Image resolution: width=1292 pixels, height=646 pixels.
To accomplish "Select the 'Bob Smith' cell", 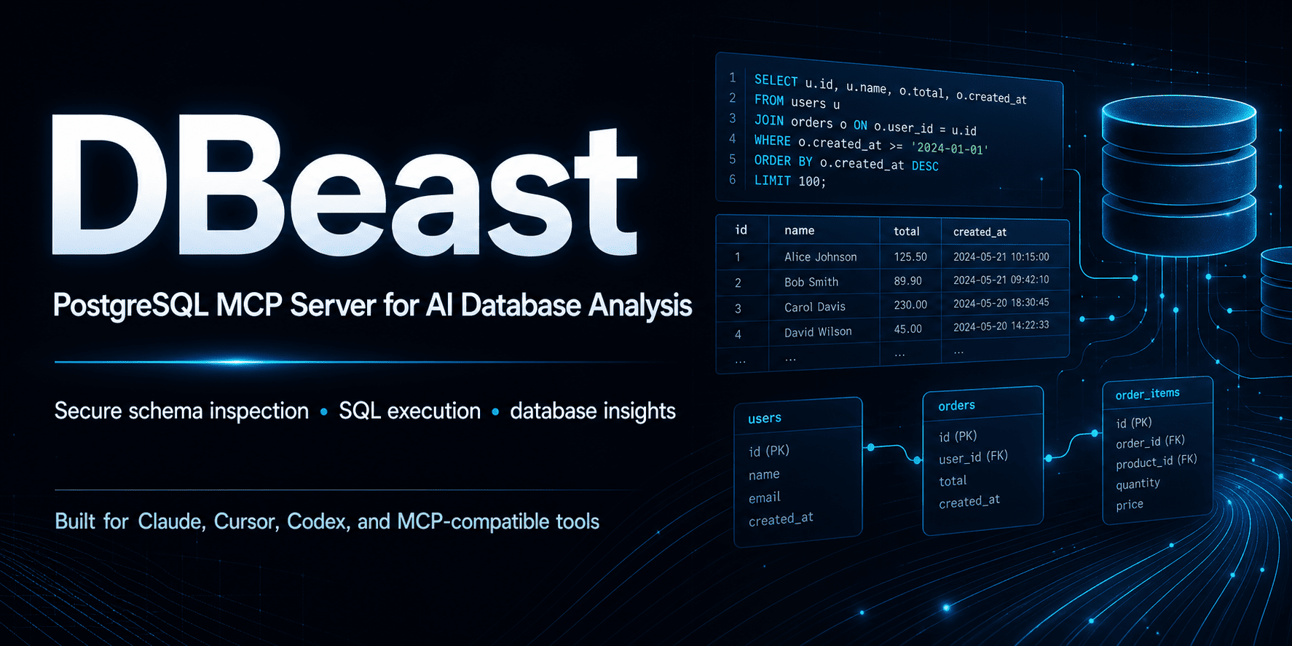I will pyautogui.click(x=811, y=282).
